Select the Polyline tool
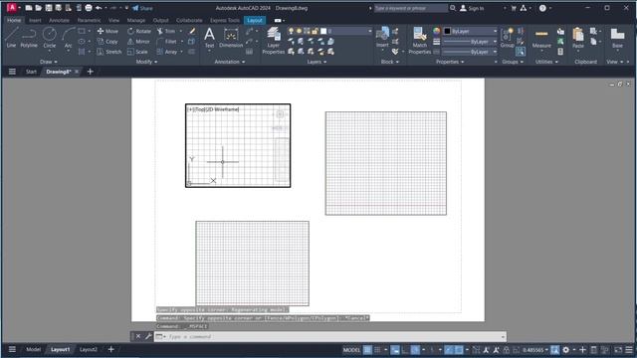The image size is (637, 358). pyautogui.click(x=29, y=38)
